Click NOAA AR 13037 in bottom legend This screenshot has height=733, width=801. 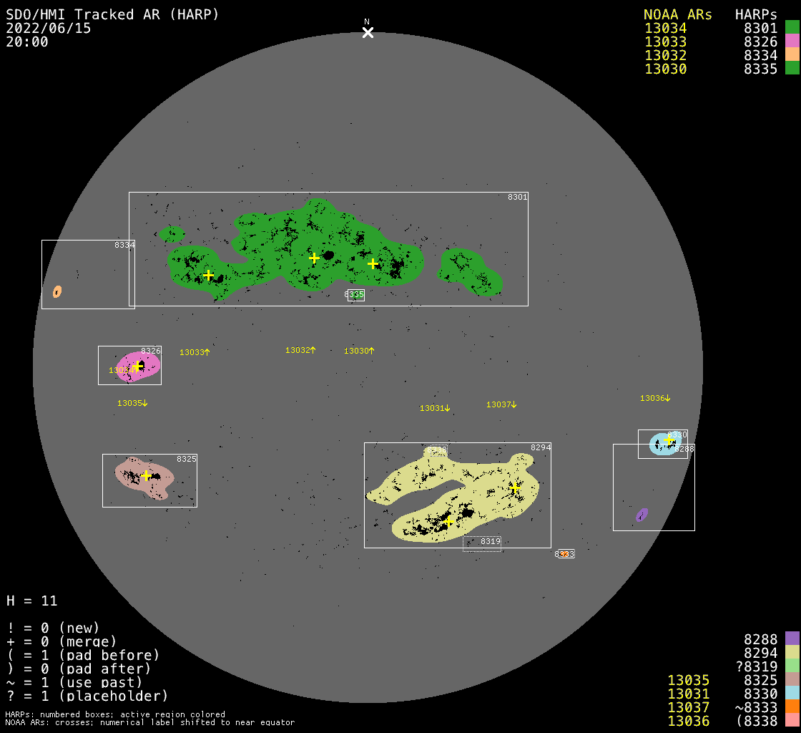click(688, 707)
